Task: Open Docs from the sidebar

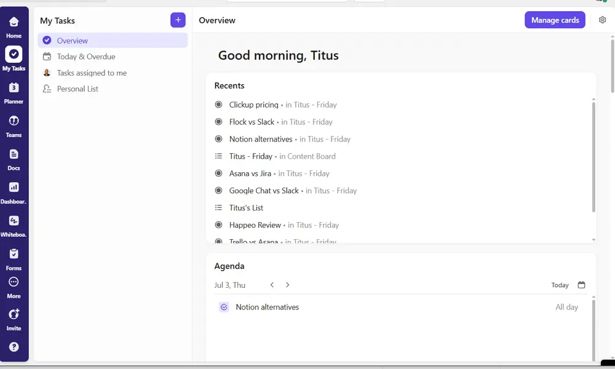Action: 14,160
